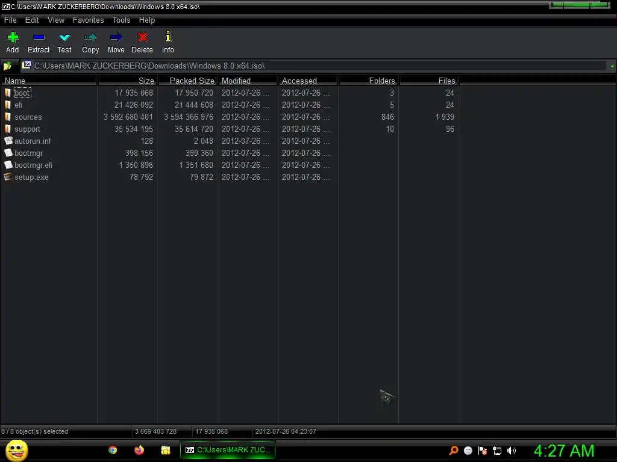Sort by Folders column header
Image resolution: width=617 pixels, height=462 pixels.
point(368,81)
